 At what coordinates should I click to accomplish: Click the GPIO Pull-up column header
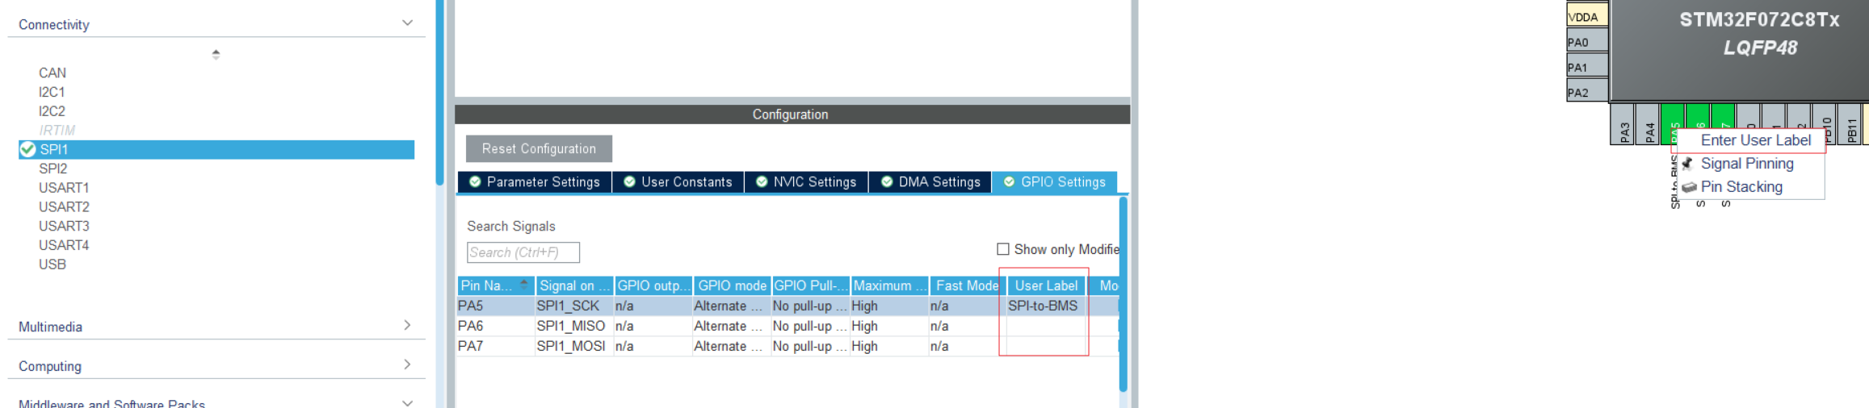pyautogui.click(x=811, y=285)
